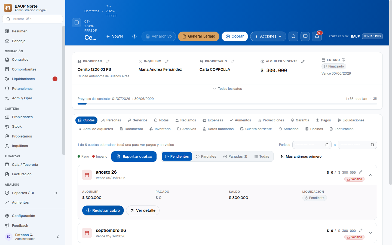This screenshot has height=245, width=392.
Task: Expand Todos los datos
Action: (227, 89)
